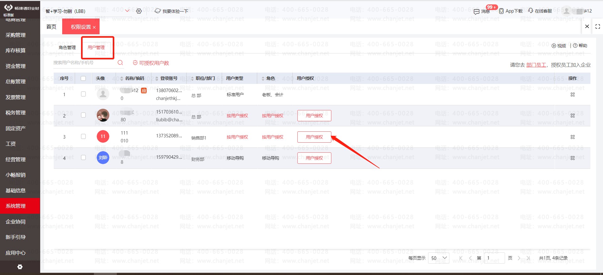Click the blue 刘彤 avatar in row 4
The width and height of the screenshot is (603, 275).
(103, 157)
